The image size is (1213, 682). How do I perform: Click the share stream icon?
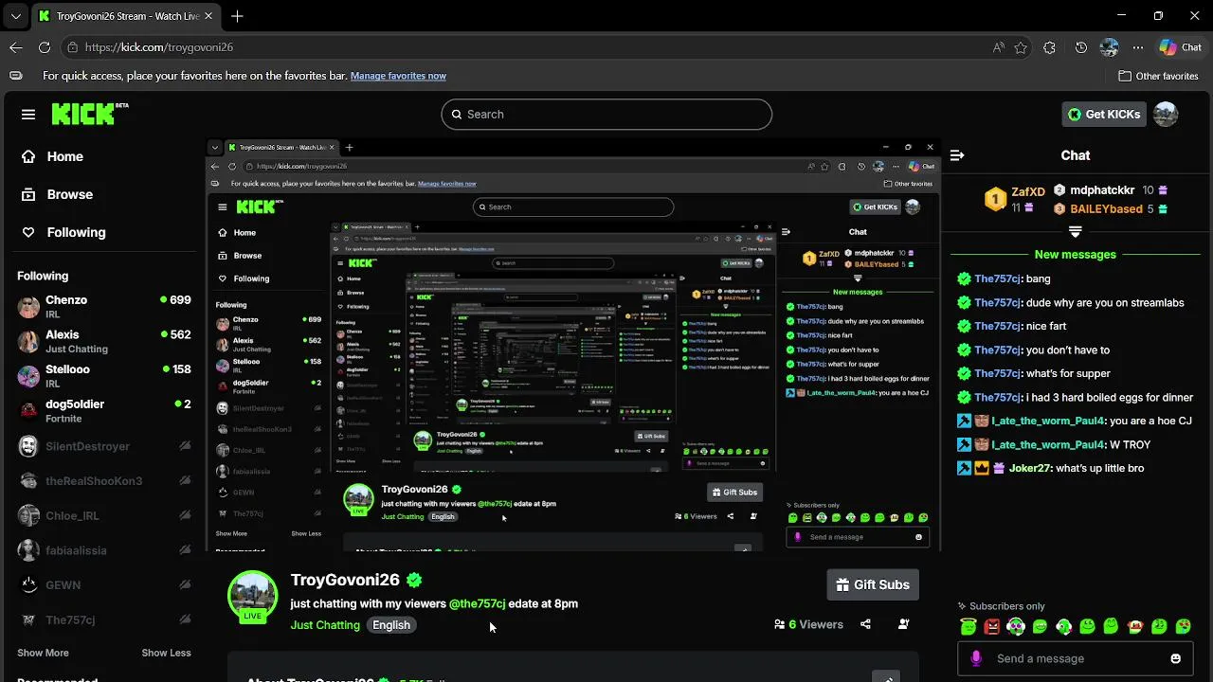865,624
